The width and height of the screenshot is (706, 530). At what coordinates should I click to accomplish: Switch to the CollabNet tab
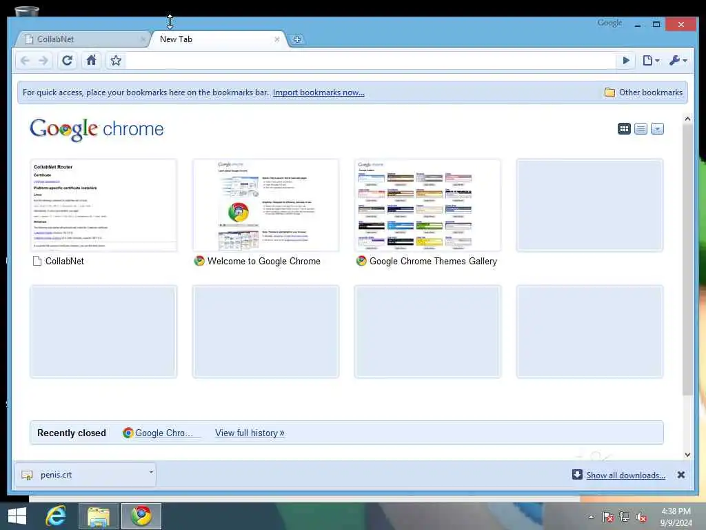coord(82,39)
